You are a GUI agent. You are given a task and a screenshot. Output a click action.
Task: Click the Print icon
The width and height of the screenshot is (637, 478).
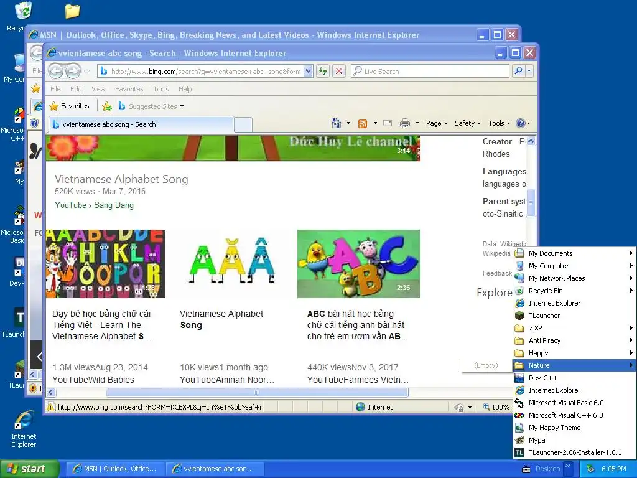click(404, 123)
